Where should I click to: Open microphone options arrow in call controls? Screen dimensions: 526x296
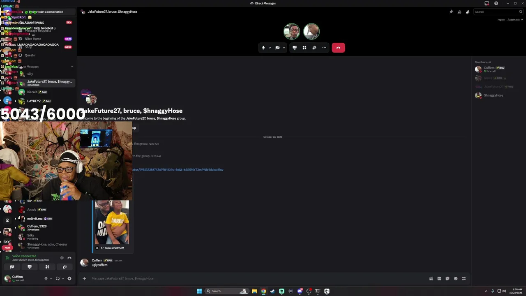click(270, 48)
